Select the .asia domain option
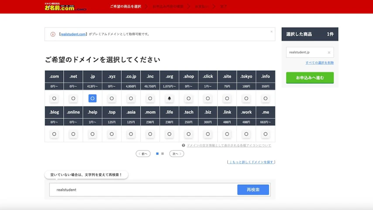Viewport: 373px width, 210px height. point(131,134)
